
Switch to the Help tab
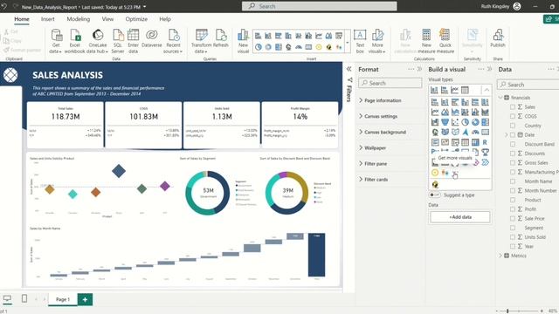coord(165,19)
